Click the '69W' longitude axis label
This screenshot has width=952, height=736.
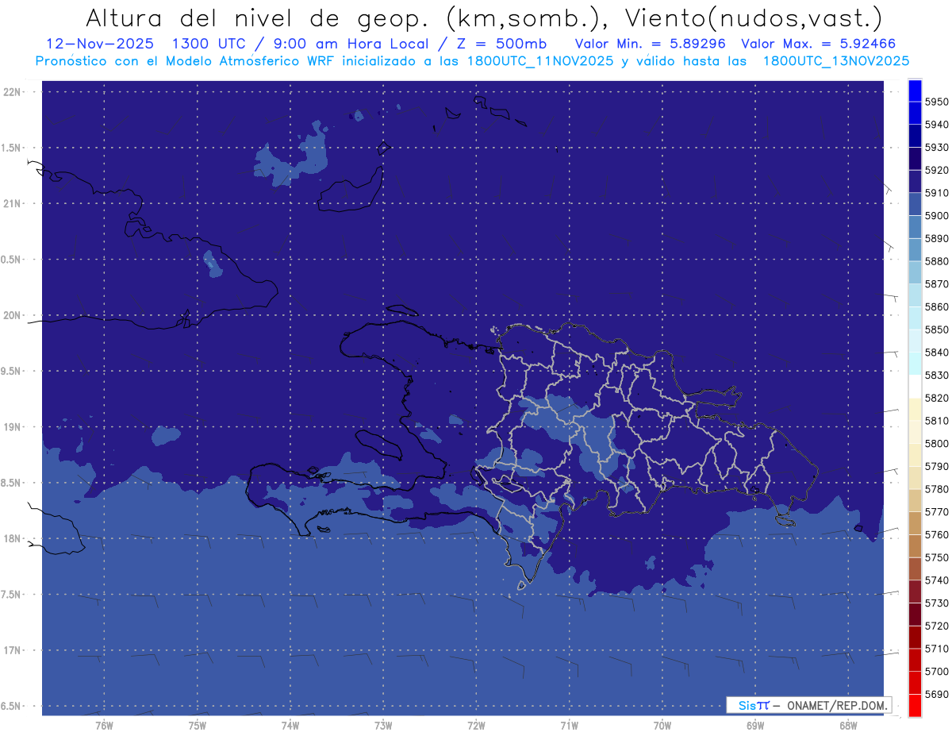coord(754,726)
